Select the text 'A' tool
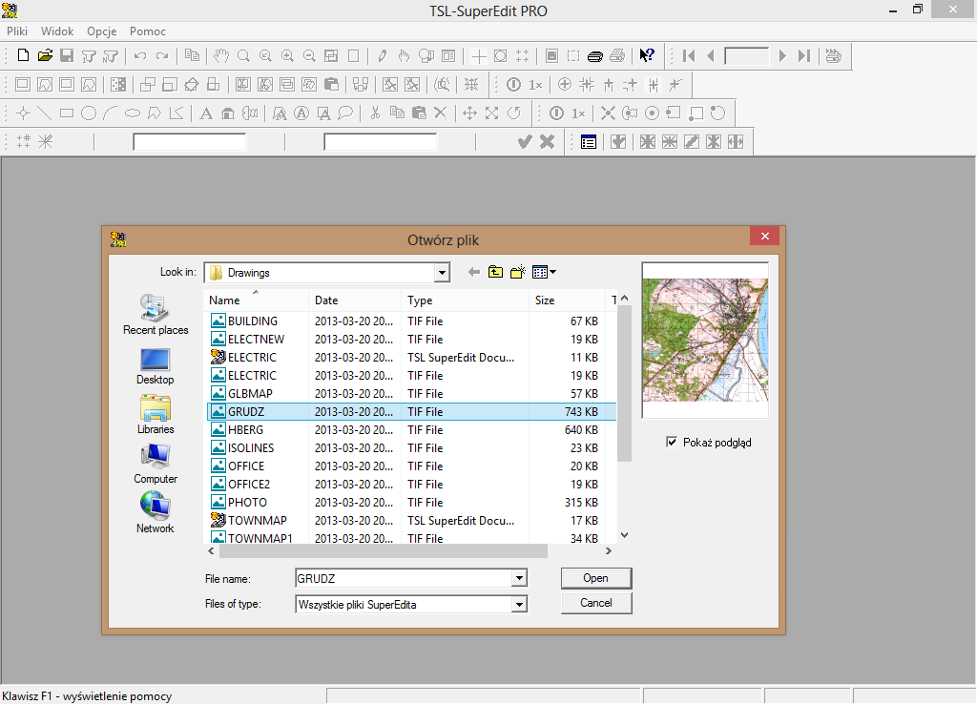977x704 pixels. click(206, 113)
